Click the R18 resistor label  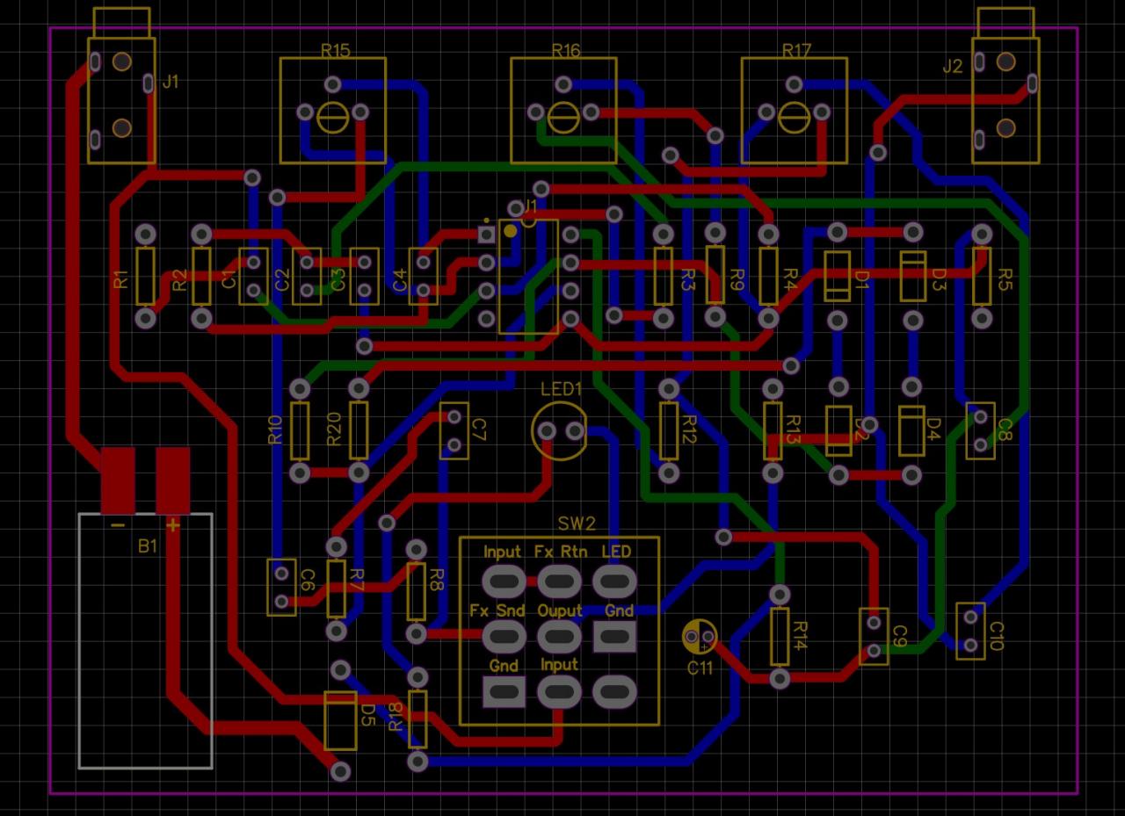pos(396,718)
